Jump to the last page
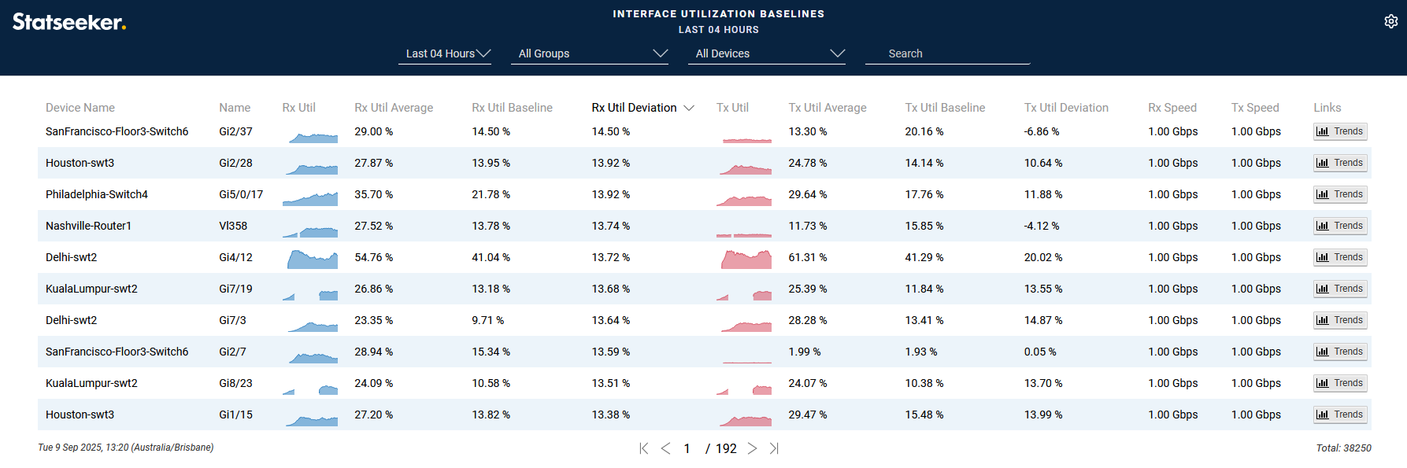This screenshot has height=468, width=1407. pos(774,448)
